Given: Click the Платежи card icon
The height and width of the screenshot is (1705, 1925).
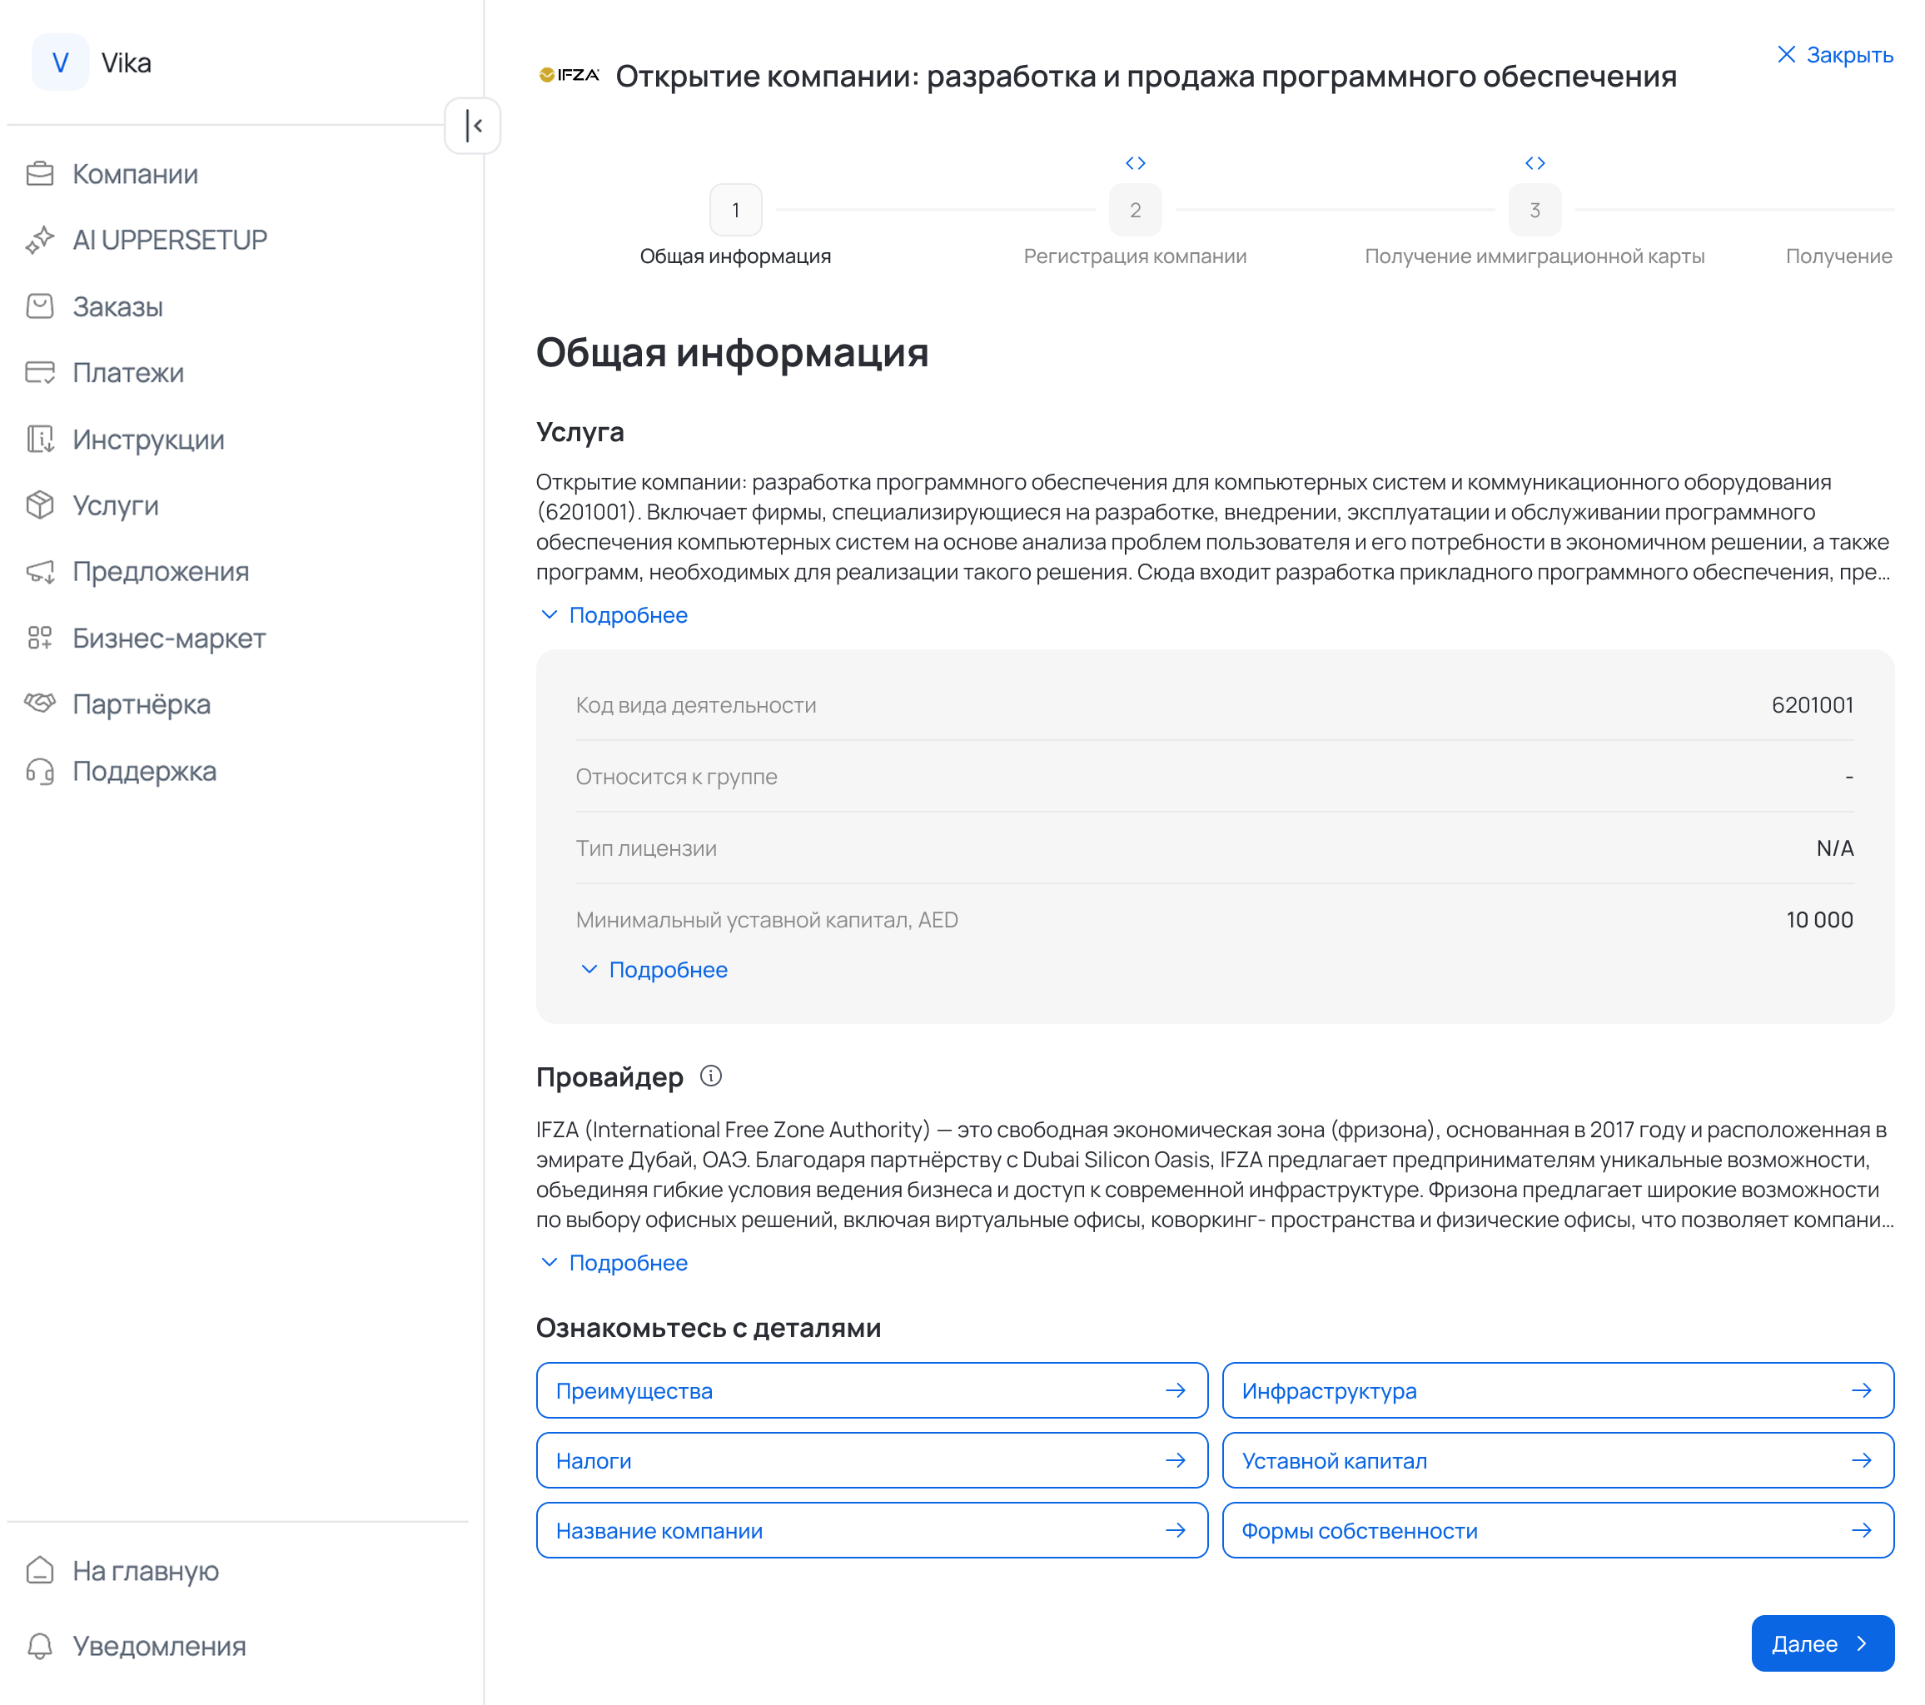Looking at the screenshot, I should (40, 373).
